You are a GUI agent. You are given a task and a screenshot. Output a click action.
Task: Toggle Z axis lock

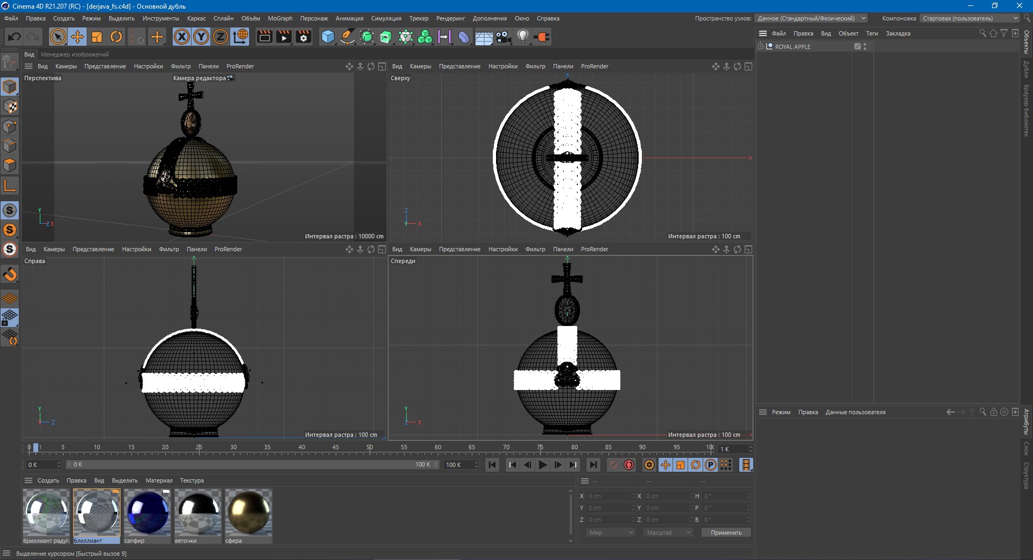[x=221, y=37]
